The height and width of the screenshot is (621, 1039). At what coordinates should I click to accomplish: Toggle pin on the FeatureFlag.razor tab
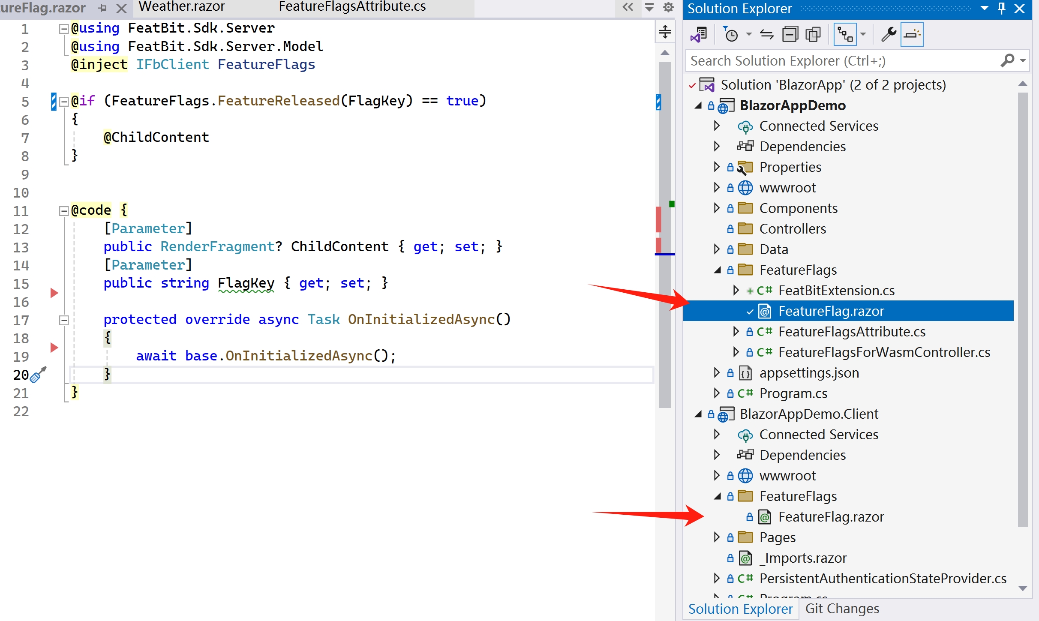102,8
